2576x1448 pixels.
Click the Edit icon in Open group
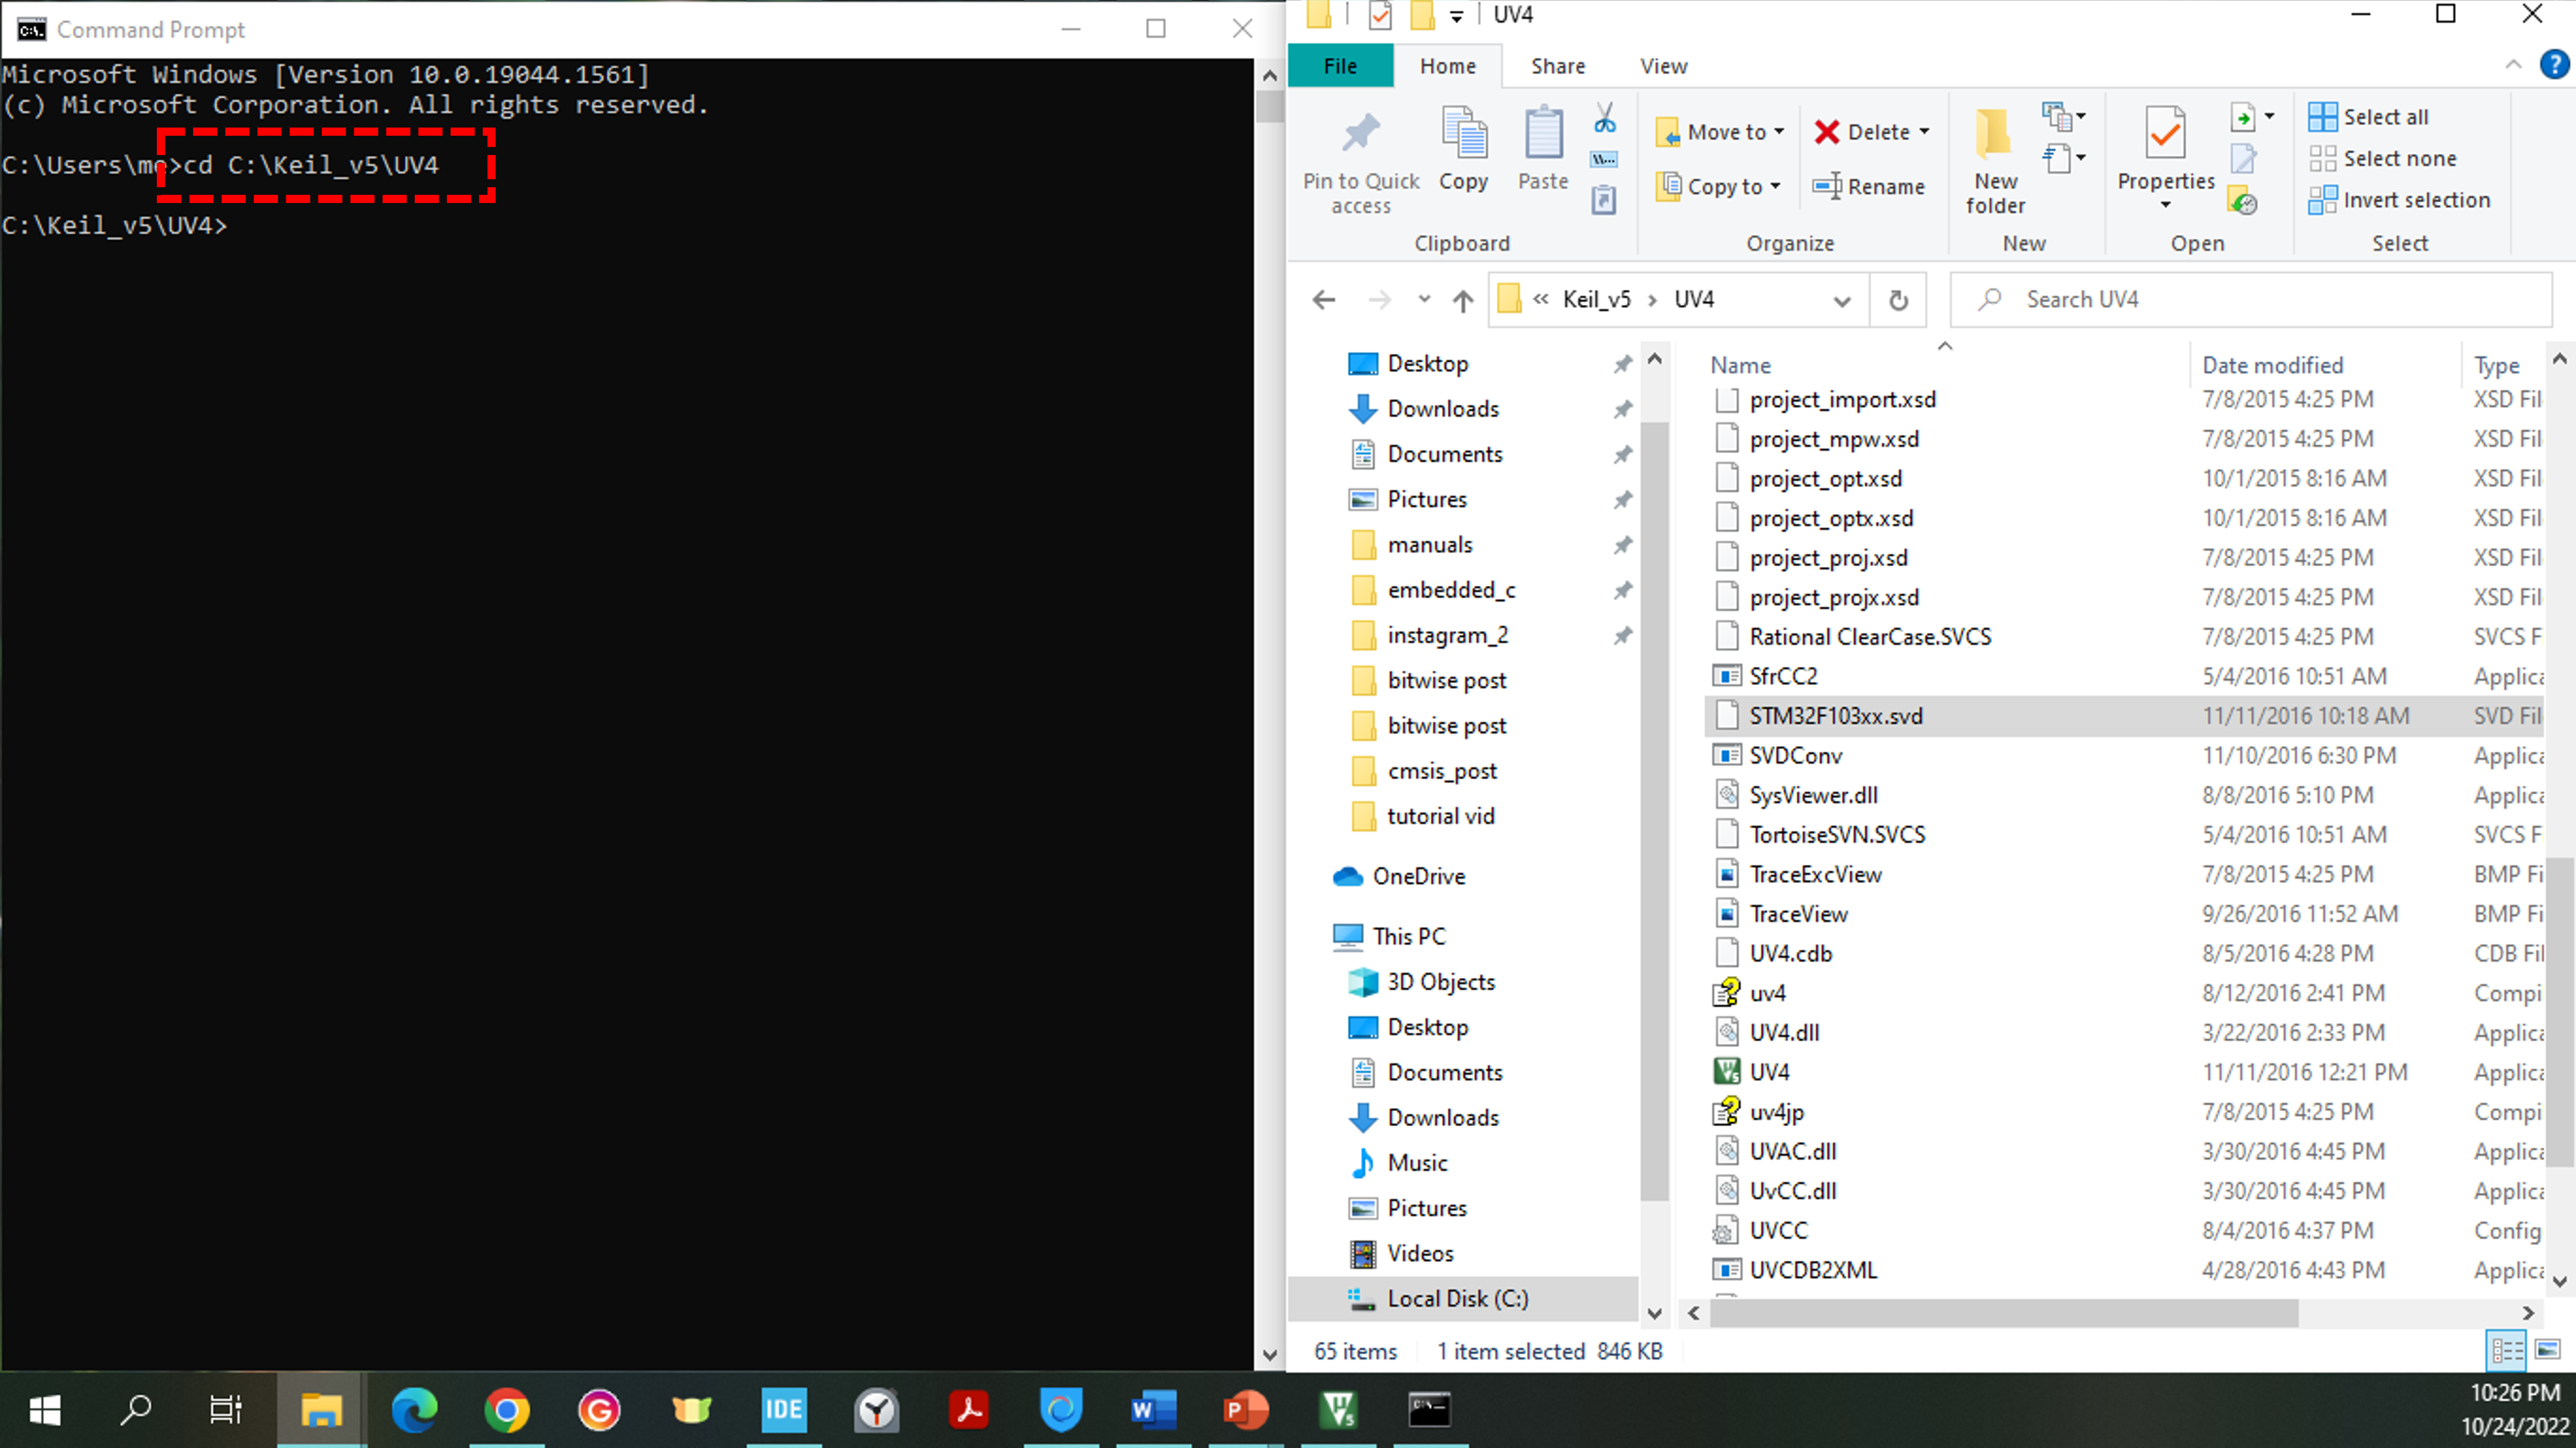point(2243,159)
